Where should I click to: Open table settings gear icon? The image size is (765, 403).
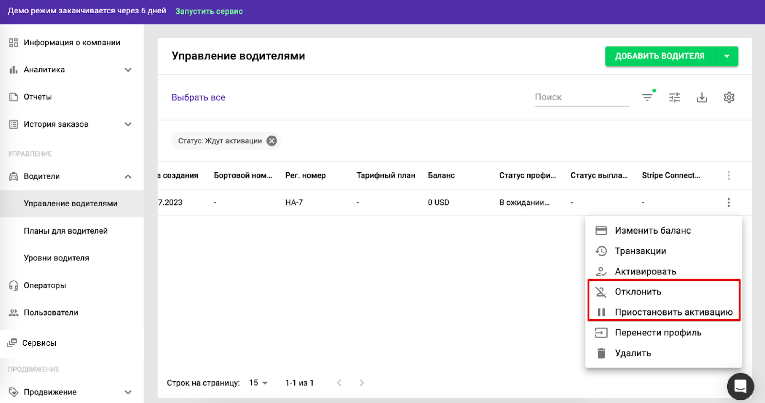tap(729, 97)
